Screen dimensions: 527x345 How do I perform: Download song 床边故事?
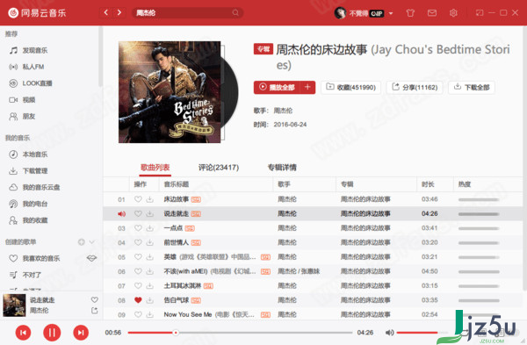click(150, 199)
